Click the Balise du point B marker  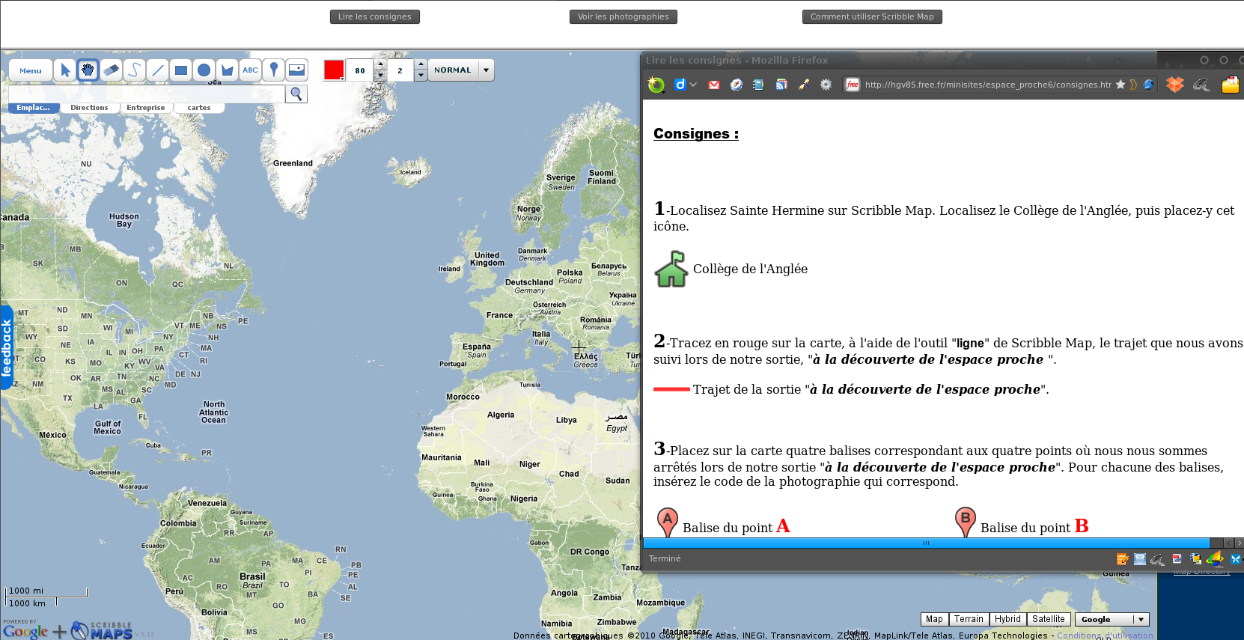tap(966, 522)
